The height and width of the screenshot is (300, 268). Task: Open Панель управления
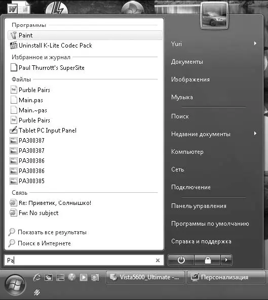point(199,206)
